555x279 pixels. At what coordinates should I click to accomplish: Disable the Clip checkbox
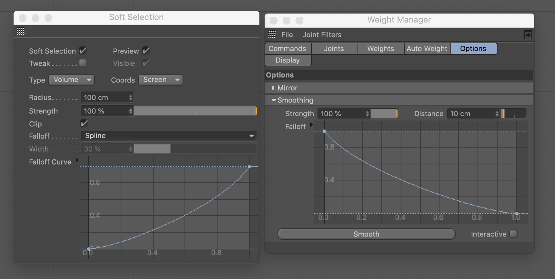(84, 123)
